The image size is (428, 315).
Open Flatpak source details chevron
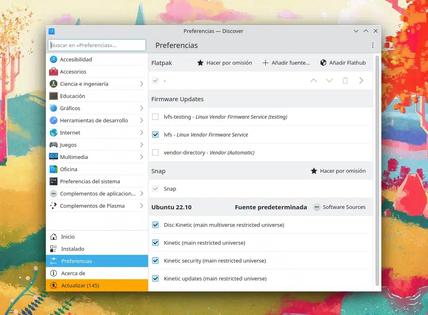pos(361,80)
